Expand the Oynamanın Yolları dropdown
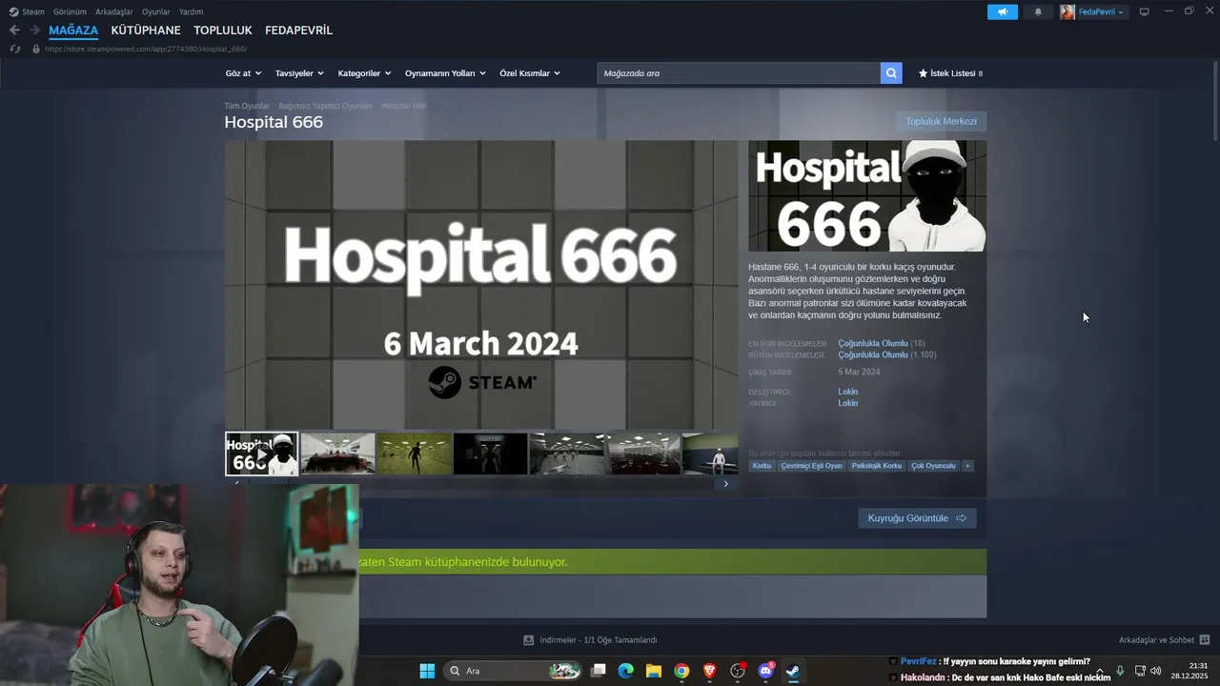The height and width of the screenshot is (686, 1220). pyautogui.click(x=445, y=73)
